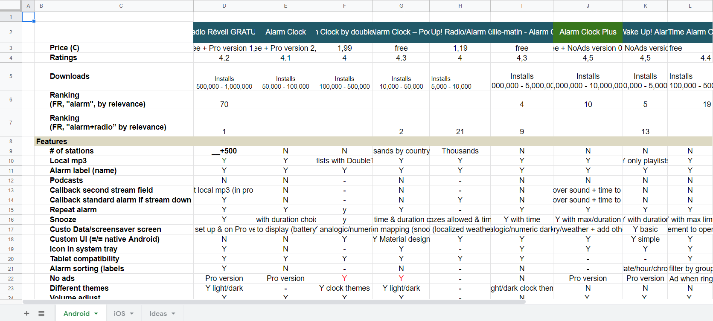Select 'Installs 5,000 - 10,000' cell

pos(460,76)
